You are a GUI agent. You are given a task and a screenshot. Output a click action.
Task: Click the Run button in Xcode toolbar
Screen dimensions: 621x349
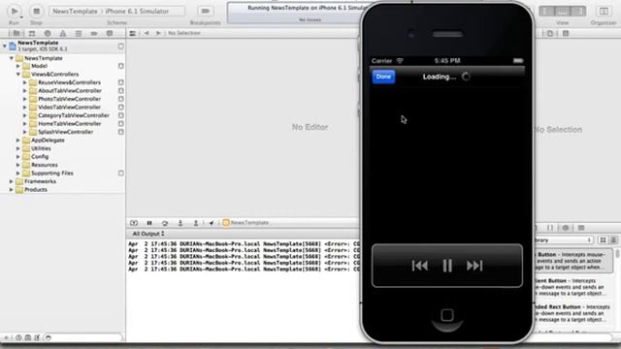click(x=15, y=11)
